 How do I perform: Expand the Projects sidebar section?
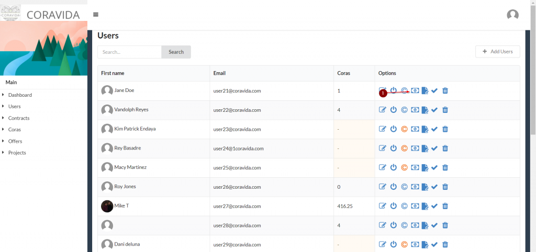(17, 153)
